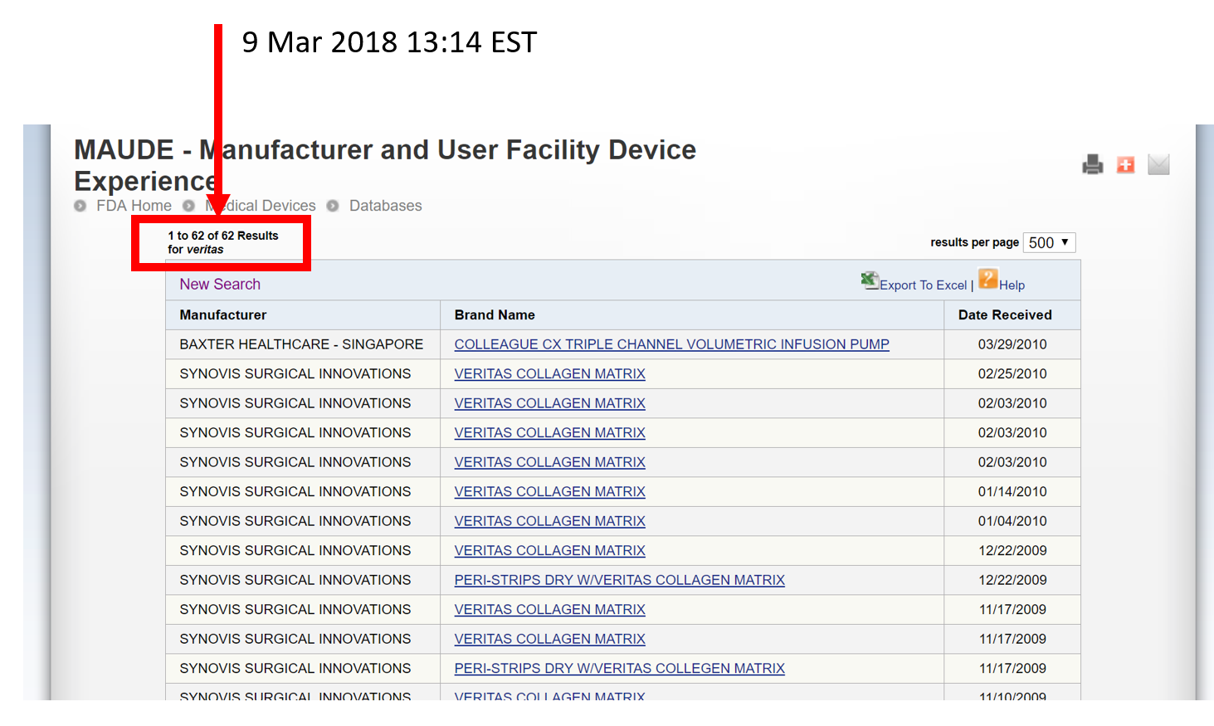Click the orange question mark Help icon
Viewport: 1214px width, 726px height.
[987, 280]
